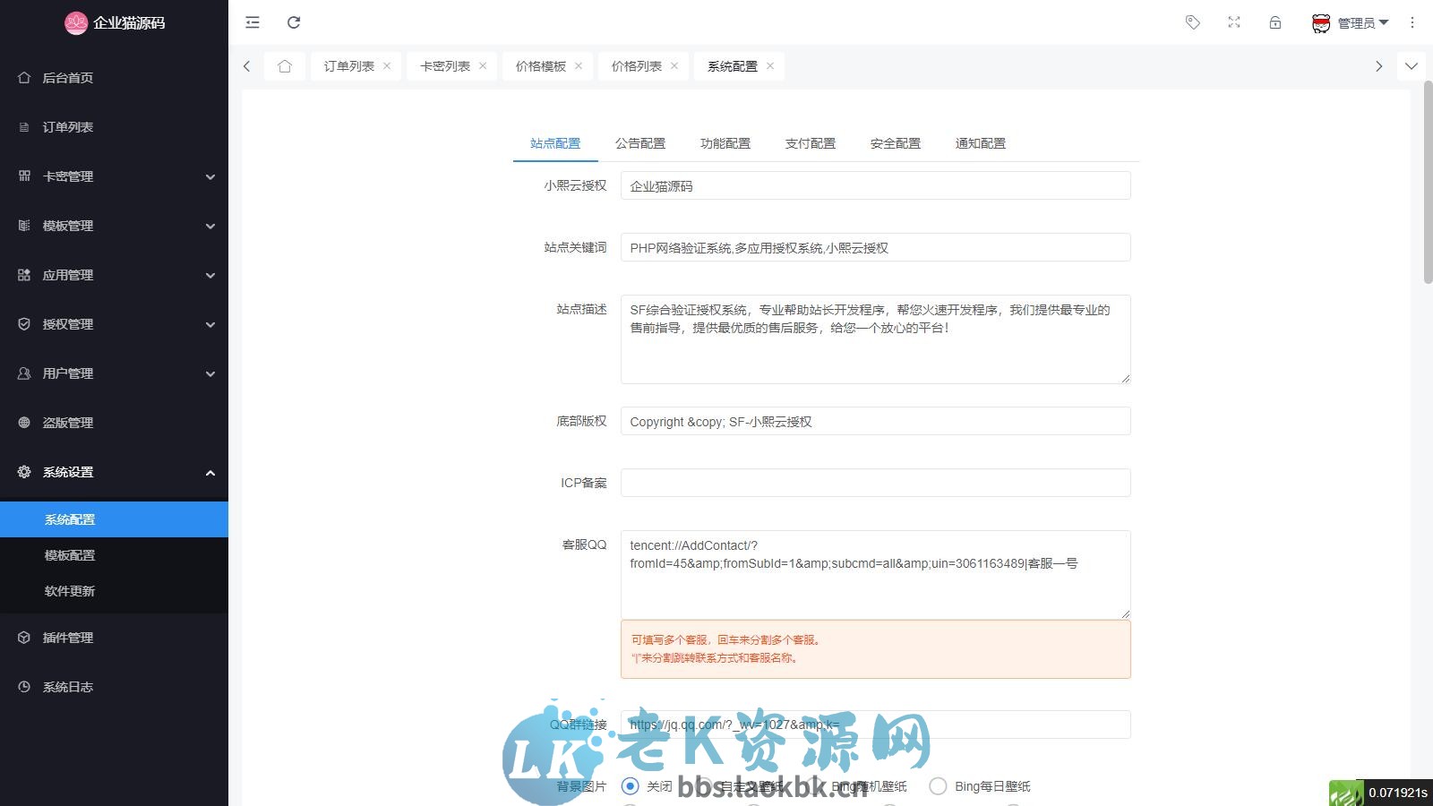This screenshot has width=1433, height=806.
Task: Toggle fullscreen mode via expand icon
Action: pyautogui.click(x=1233, y=22)
